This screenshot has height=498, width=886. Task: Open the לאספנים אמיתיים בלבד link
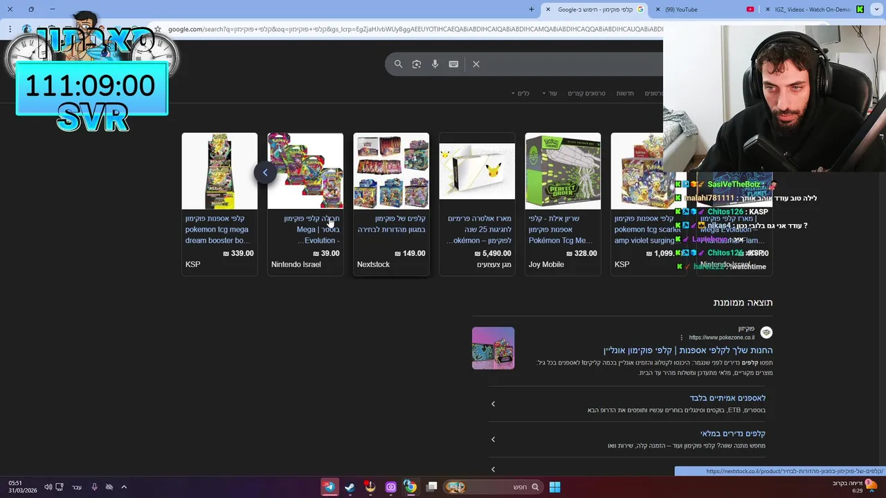tap(727, 398)
